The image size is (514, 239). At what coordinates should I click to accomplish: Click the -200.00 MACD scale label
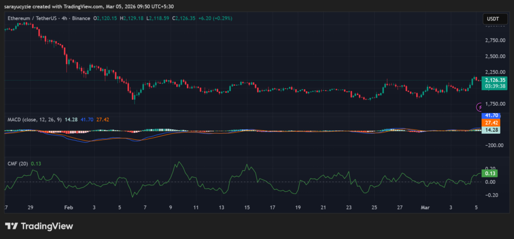point(494,145)
